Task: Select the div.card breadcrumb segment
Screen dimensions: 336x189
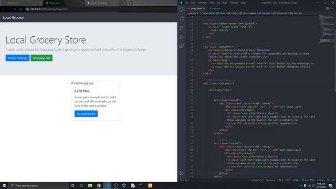Action: pos(298,13)
